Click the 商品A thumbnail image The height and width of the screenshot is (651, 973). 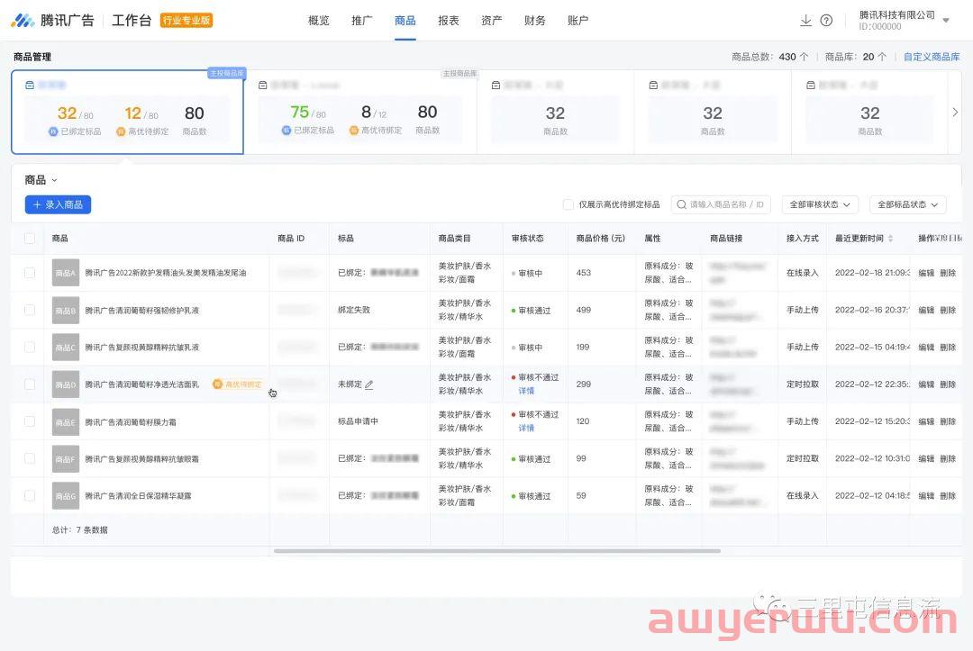[65, 273]
